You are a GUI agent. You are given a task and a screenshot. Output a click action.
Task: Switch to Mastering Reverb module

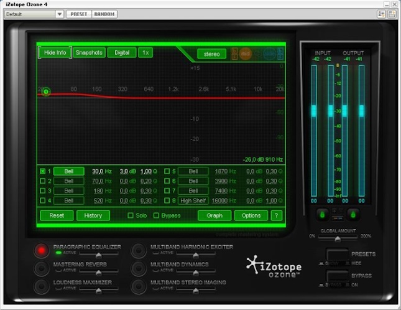pyautogui.click(x=80, y=265)
